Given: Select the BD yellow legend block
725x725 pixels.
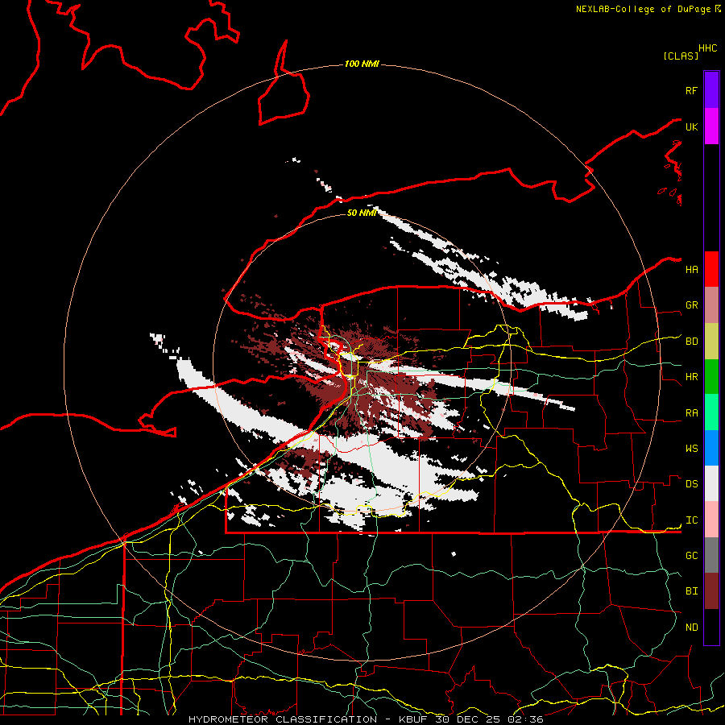Looking at the screenshot, I should [711, 341].
